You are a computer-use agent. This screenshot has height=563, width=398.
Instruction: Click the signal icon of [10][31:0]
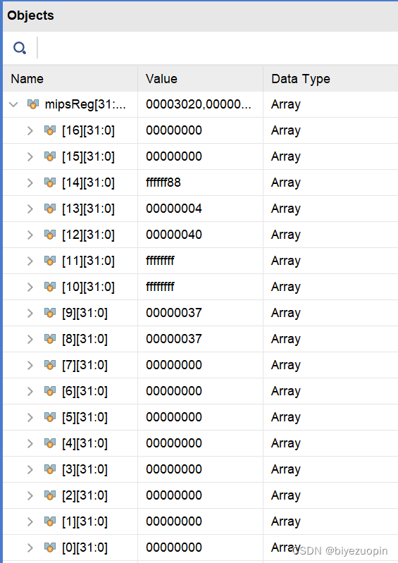[x=50, y=287]
